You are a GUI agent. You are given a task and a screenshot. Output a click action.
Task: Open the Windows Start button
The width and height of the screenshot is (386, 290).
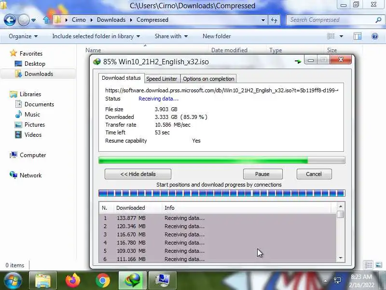coord(13,280)
